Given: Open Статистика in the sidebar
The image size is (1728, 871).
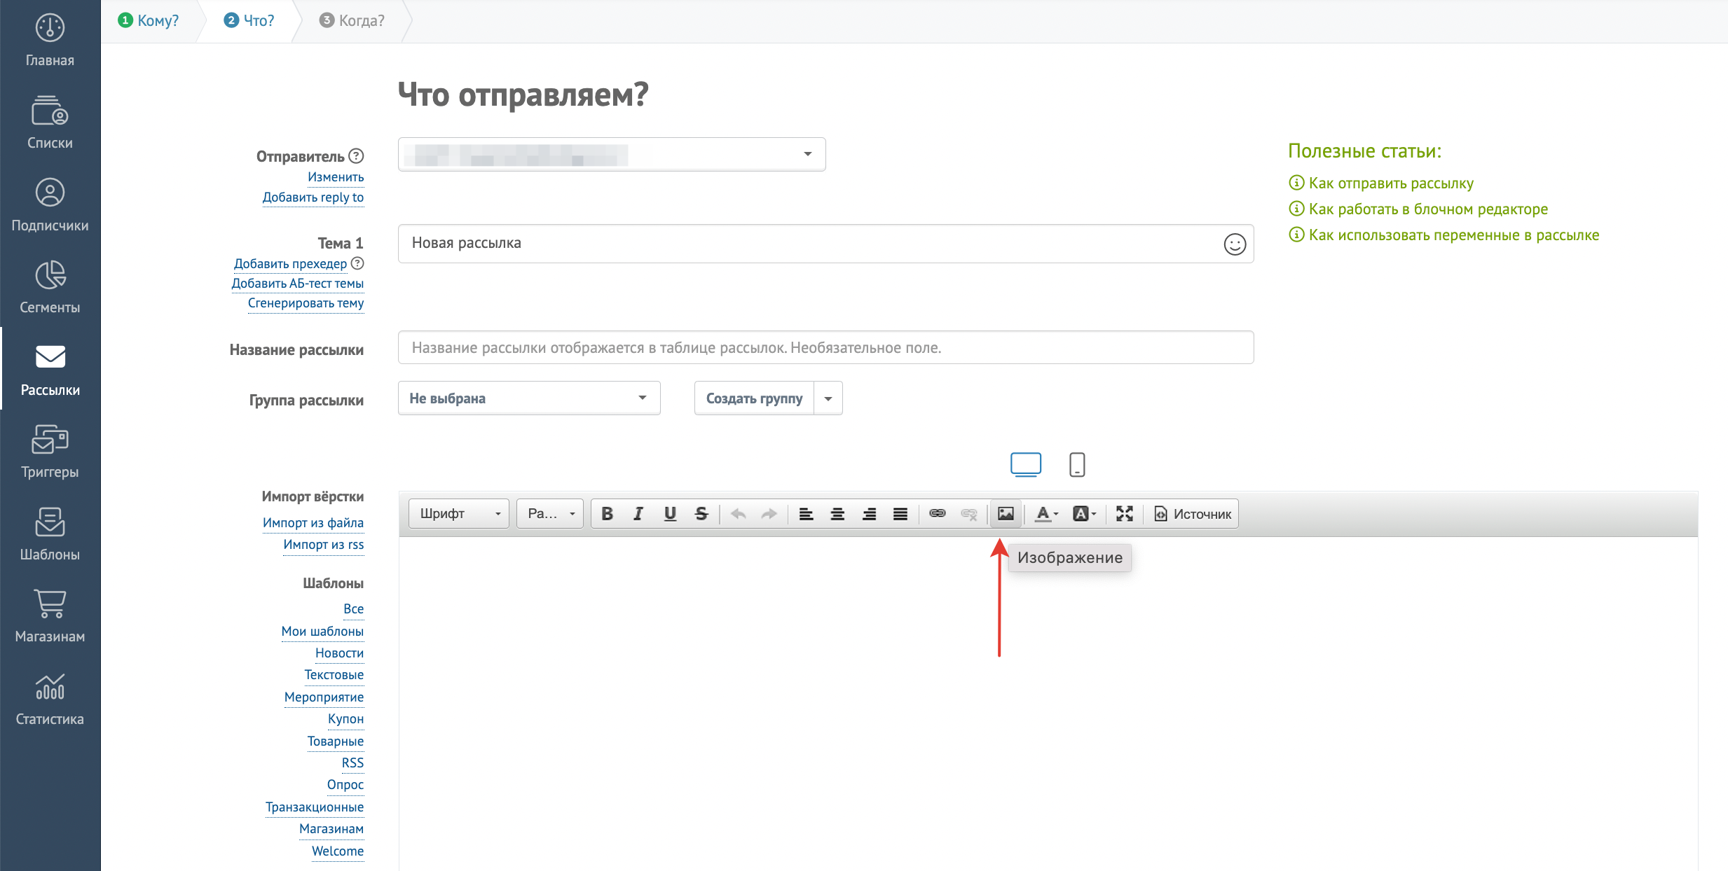Looking at the screenshot, I should click(x=50, y=699).
